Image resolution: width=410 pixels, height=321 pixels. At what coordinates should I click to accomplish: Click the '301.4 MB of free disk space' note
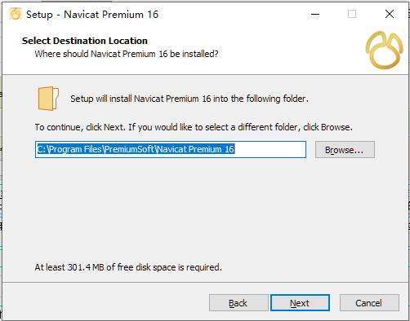click(x=128, y=267)
